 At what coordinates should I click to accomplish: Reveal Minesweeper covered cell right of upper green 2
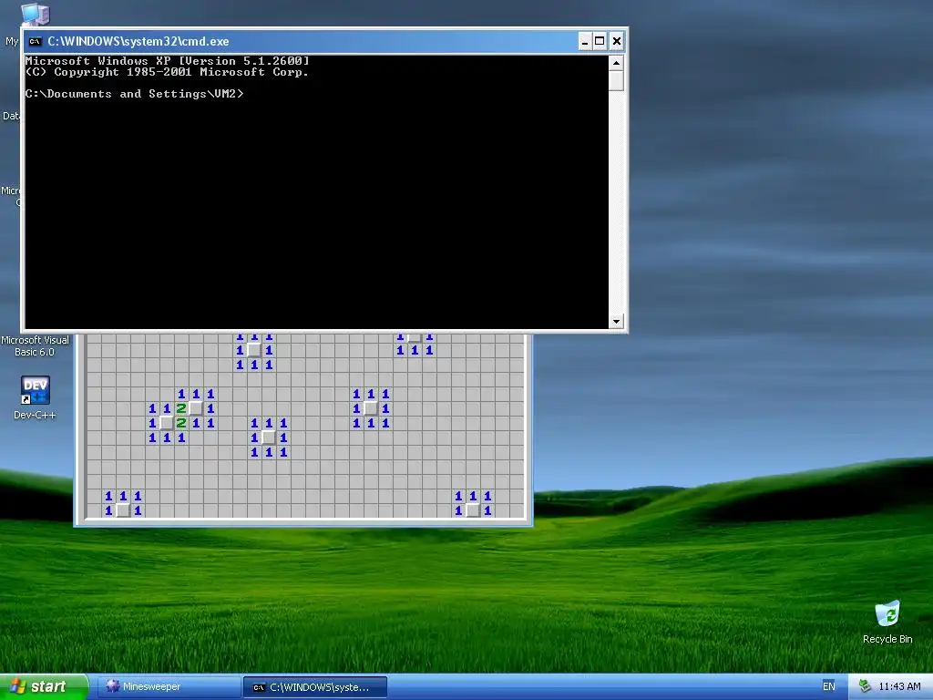196,408
